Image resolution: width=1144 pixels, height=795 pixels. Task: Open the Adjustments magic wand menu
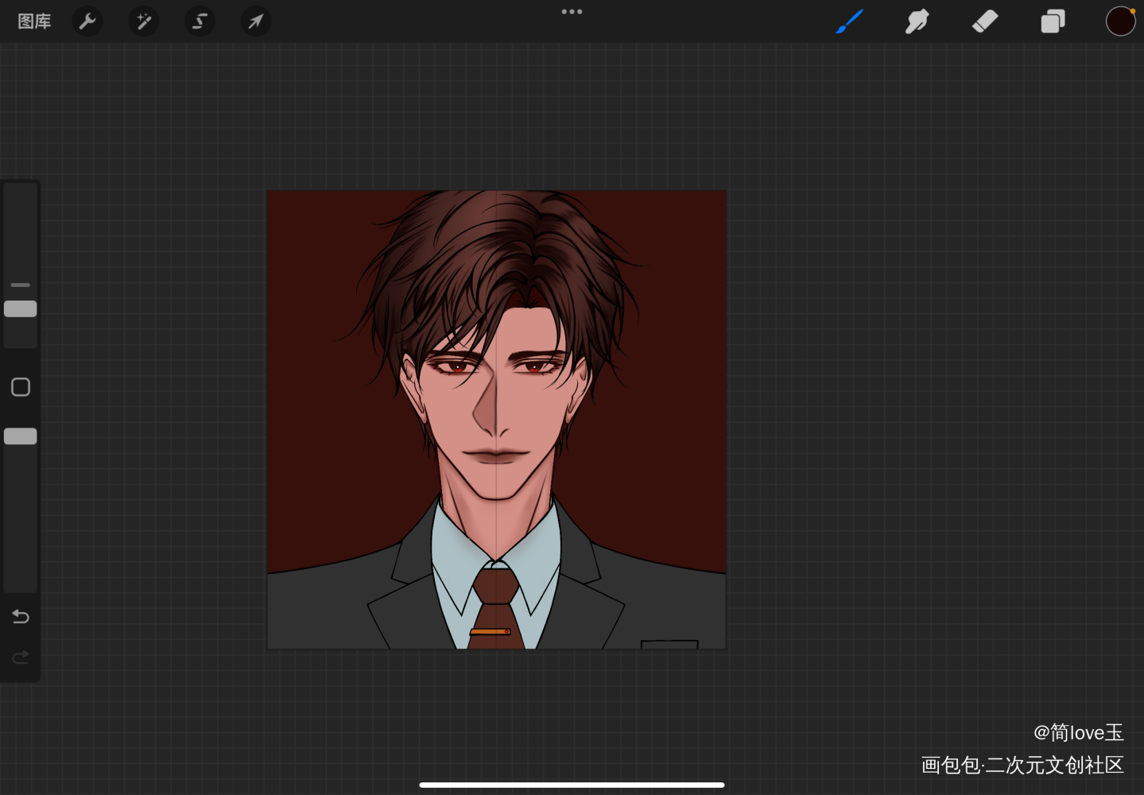click(x=144, y=21)
